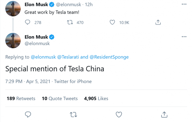
Task: Share the "Great work by Tesla team!" tweet
Action: [158, 23]
